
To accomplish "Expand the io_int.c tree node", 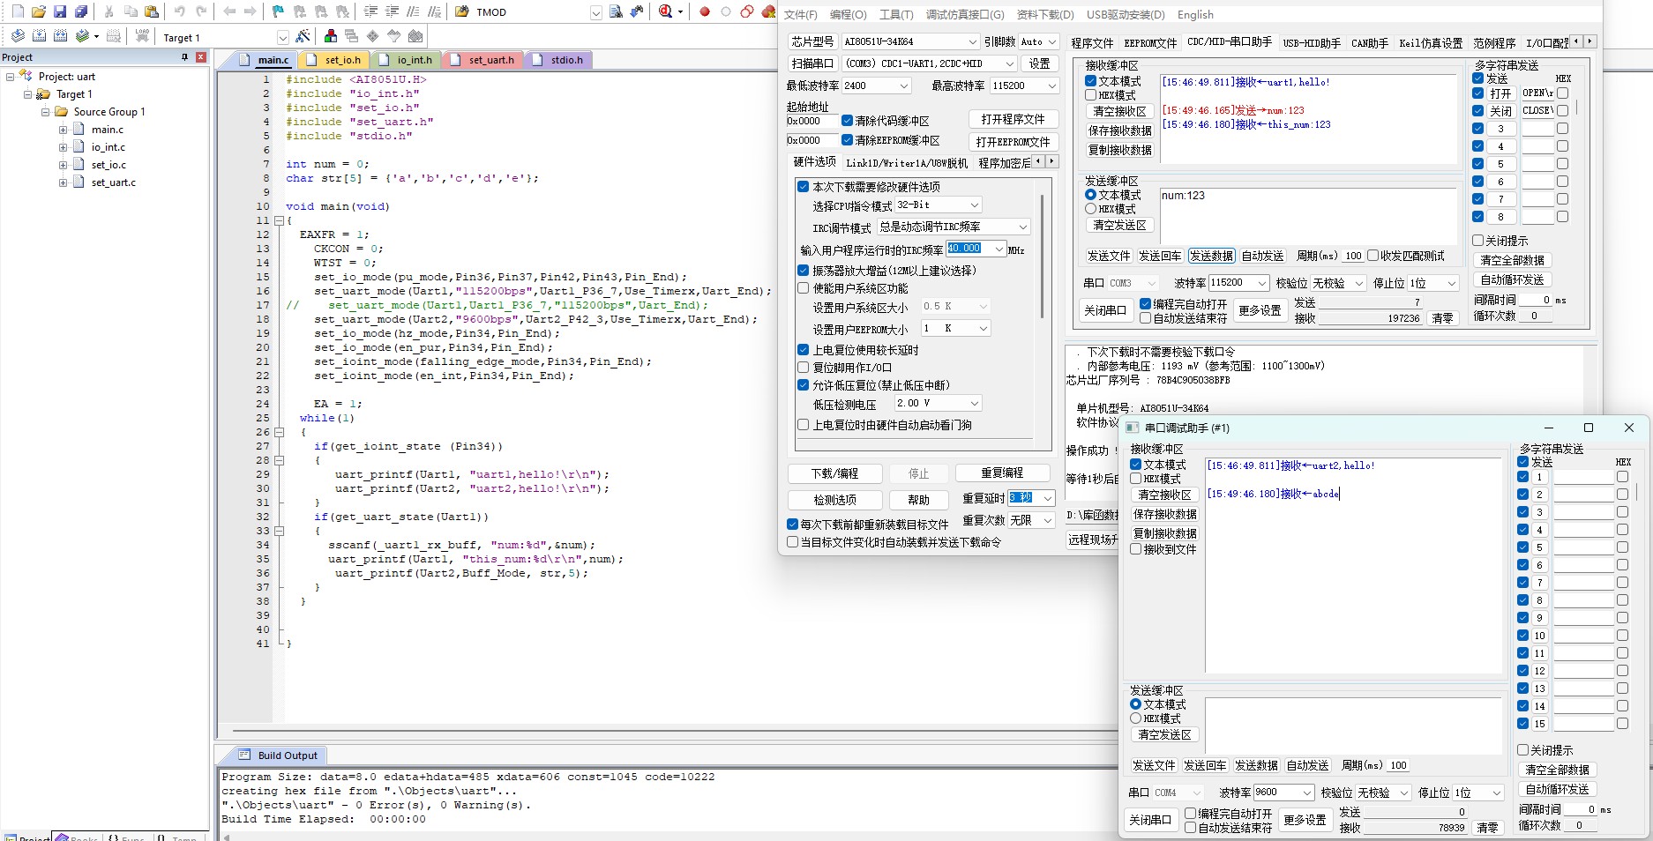I will tap(64, 147).
